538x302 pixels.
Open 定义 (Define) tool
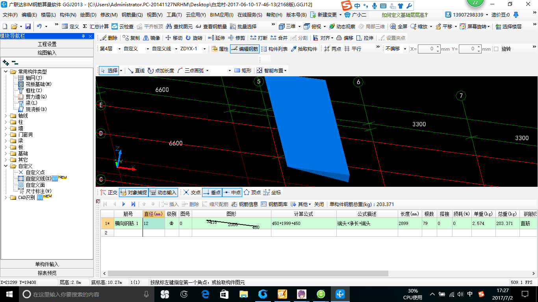pos(70,26)
